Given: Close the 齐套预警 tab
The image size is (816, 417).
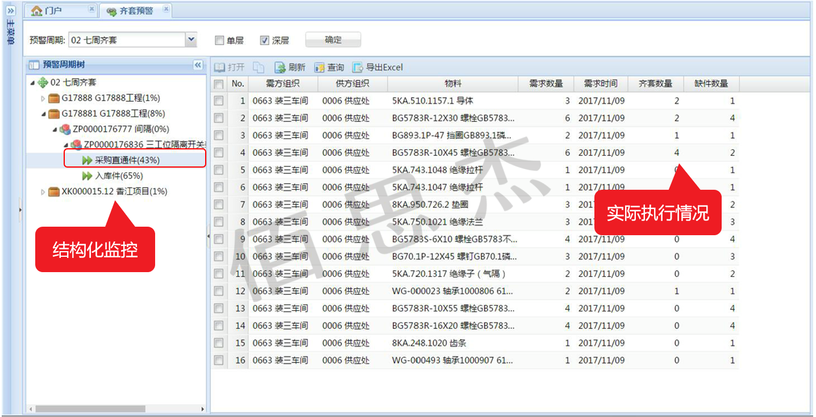Looking at the screenshot, I should (166, 10).
